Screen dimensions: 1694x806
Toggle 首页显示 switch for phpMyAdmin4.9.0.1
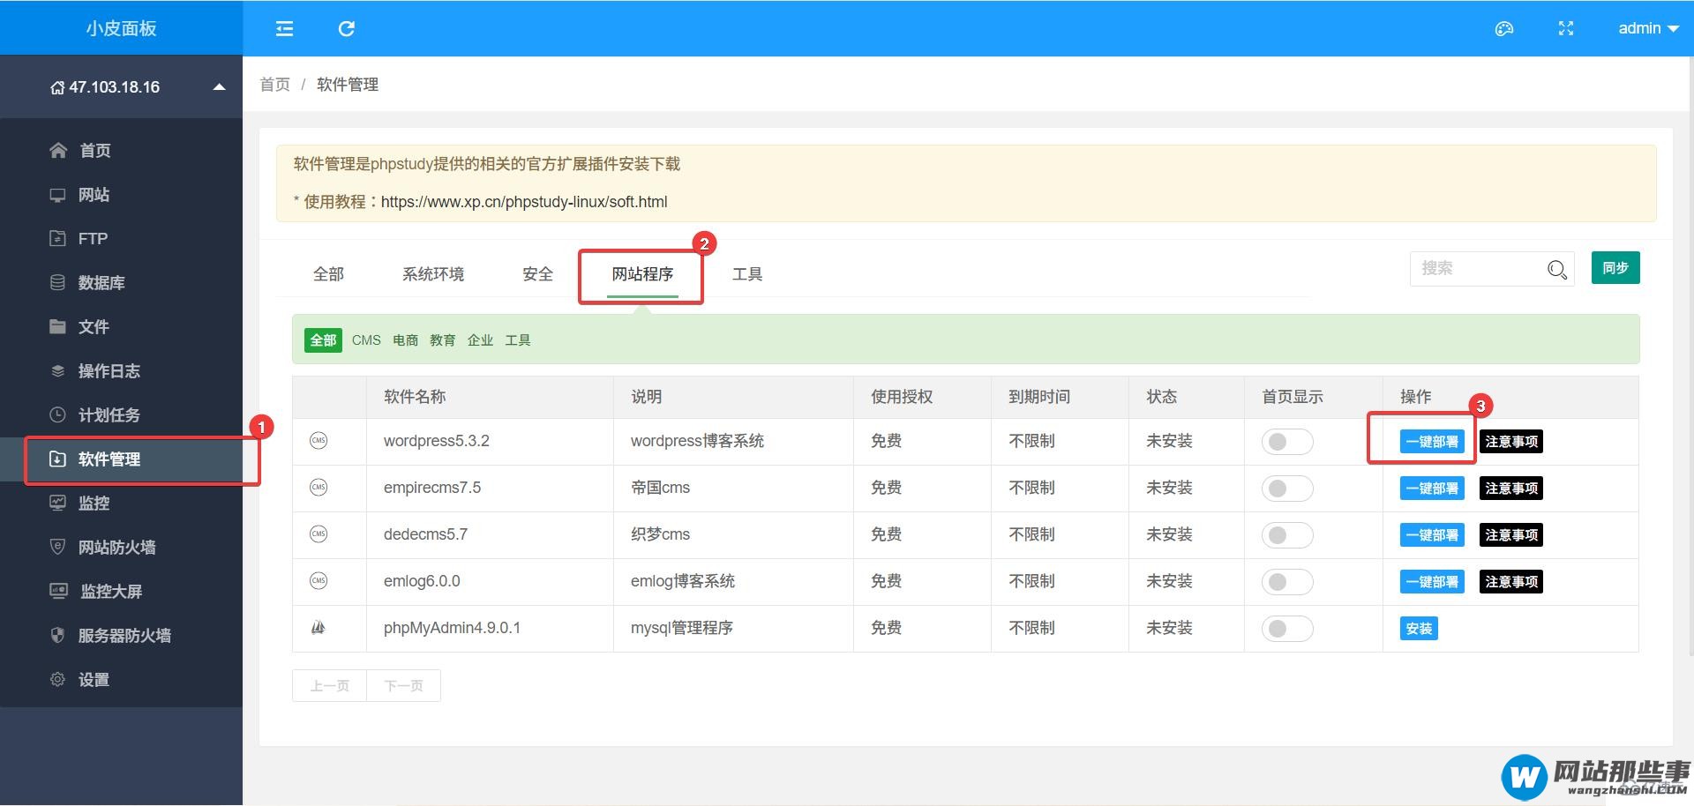click(x=1287, y=629)
